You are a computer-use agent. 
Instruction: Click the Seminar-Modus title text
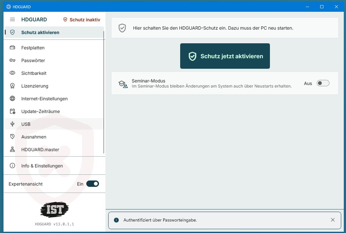(x=149, y=81)
